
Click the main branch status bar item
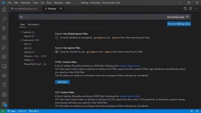11,111
